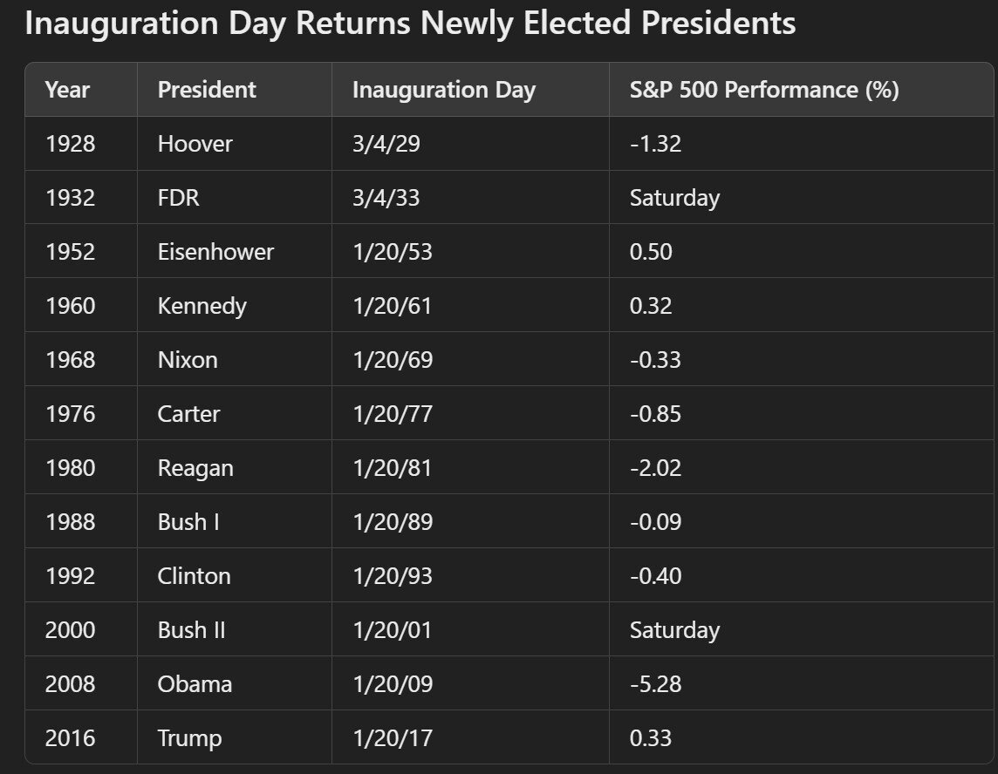The height and width of the screenshot is (774, 998).
Task: Select the Trump president cell
Action: [189, 738]
